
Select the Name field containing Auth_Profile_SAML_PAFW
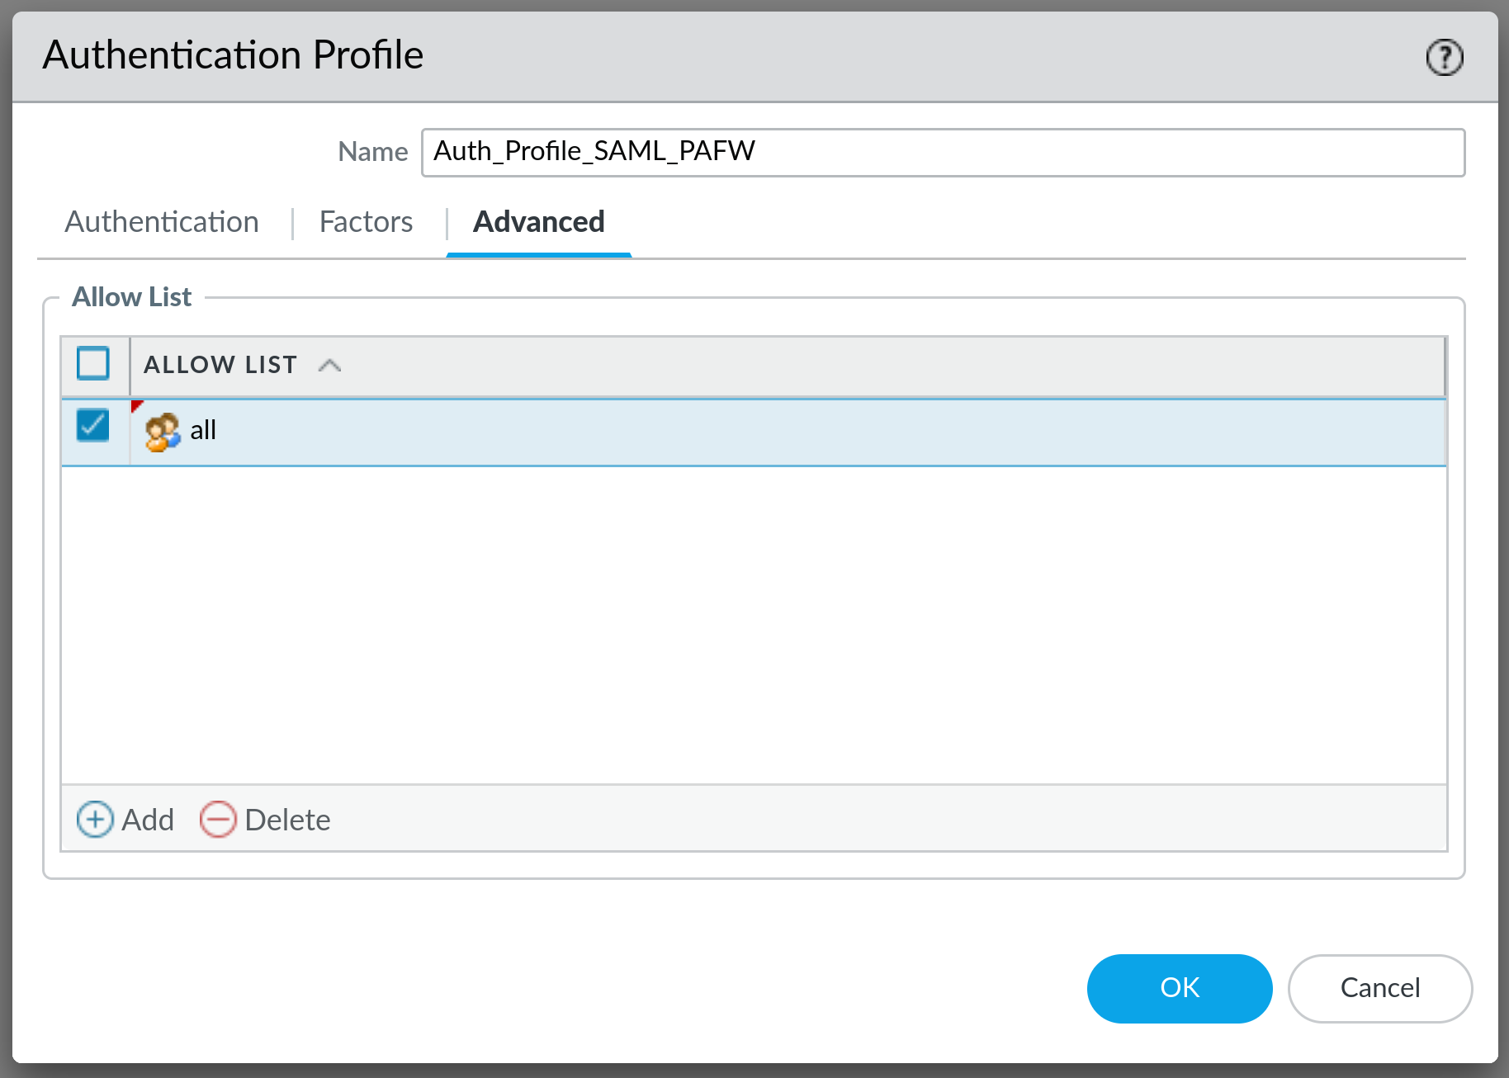point(943,152)
